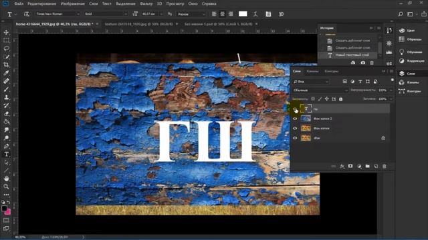428x240 pixels.
Task: Add a layer mask
Action: coord(350,166)
